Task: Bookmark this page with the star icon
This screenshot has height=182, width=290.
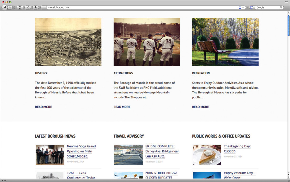Action: tap(240, 7)
